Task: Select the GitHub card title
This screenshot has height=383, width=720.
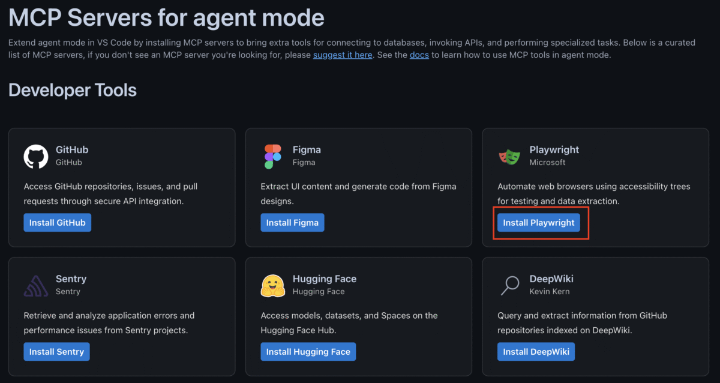Action: click(x=72, y=149)
